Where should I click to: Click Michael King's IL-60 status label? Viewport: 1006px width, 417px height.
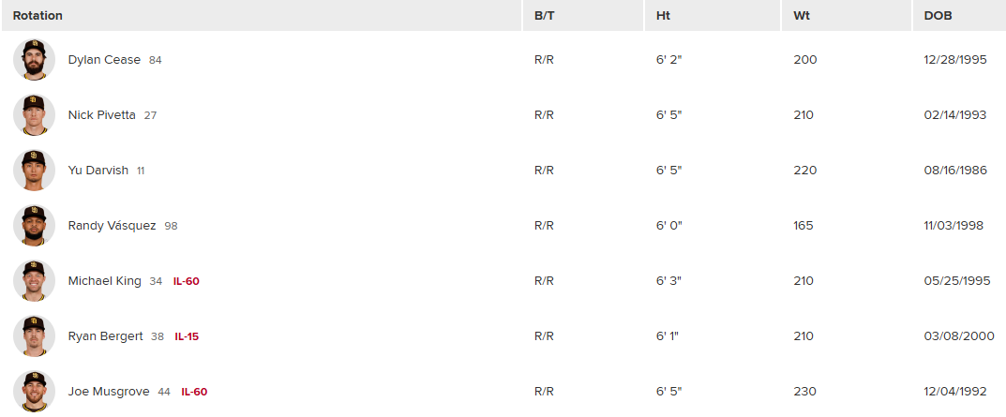187,281
